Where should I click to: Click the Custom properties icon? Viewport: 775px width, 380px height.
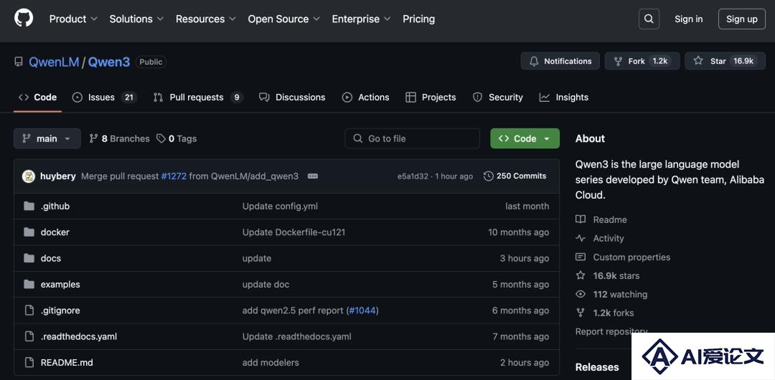click(x=581, y=257)
